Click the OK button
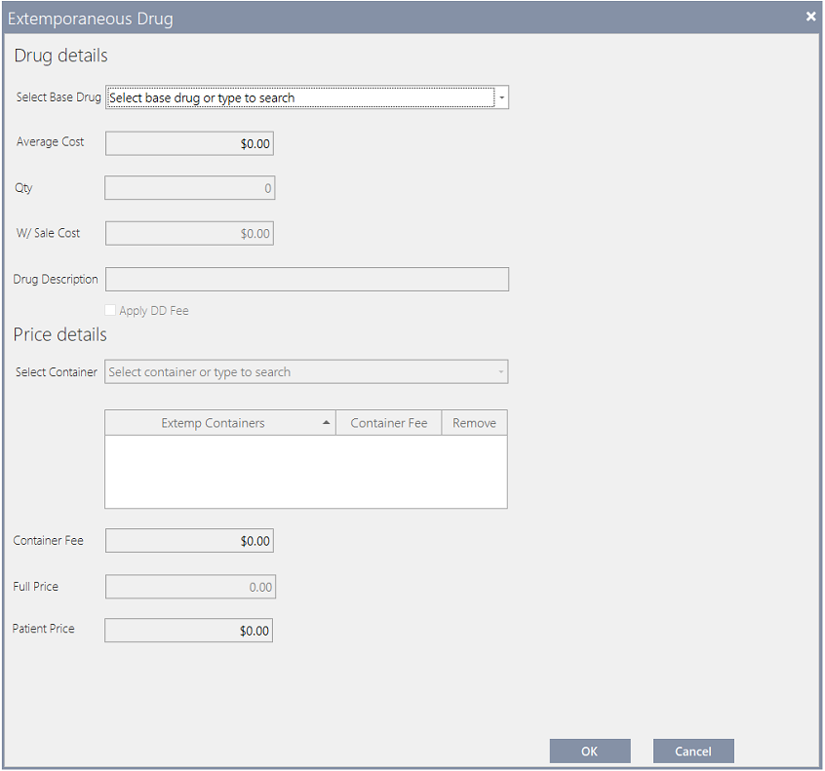 click(589, 751)
